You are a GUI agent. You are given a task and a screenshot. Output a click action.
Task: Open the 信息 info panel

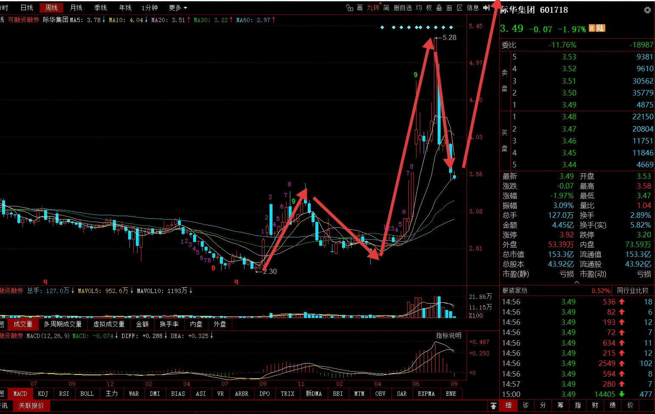(x=473, y=8)
